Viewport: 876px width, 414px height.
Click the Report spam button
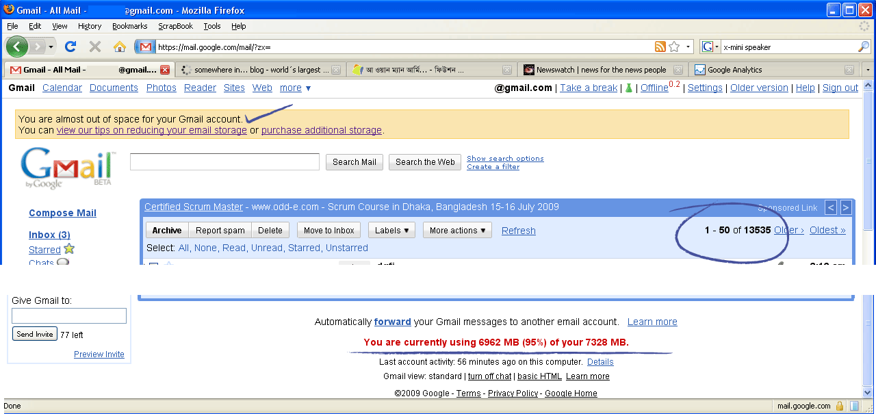tap(220, 231)
